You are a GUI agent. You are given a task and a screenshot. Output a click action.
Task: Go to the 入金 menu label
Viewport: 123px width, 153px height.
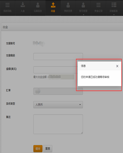point(22,11)
